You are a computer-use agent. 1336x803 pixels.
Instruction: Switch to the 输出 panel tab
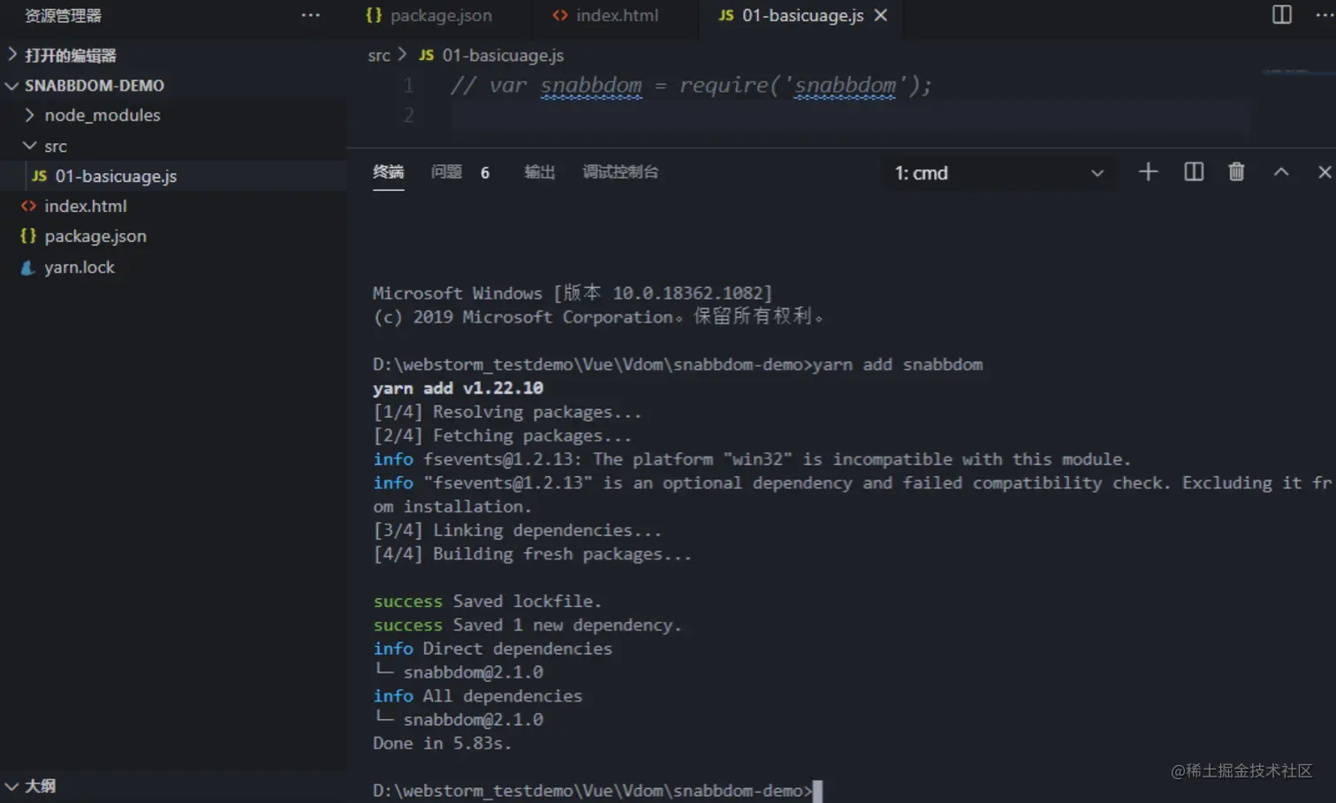[539, 171]
